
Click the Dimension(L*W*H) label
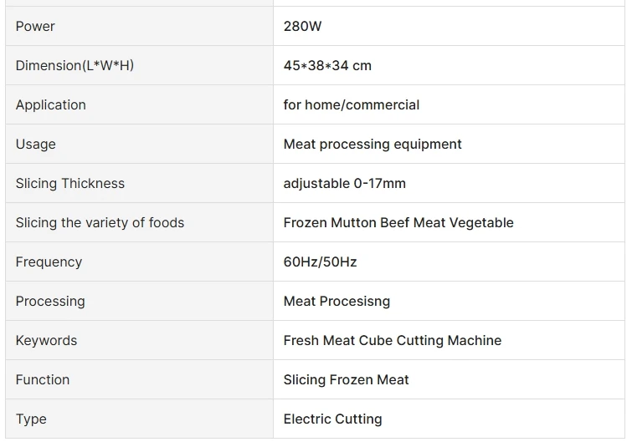(75, 65)
